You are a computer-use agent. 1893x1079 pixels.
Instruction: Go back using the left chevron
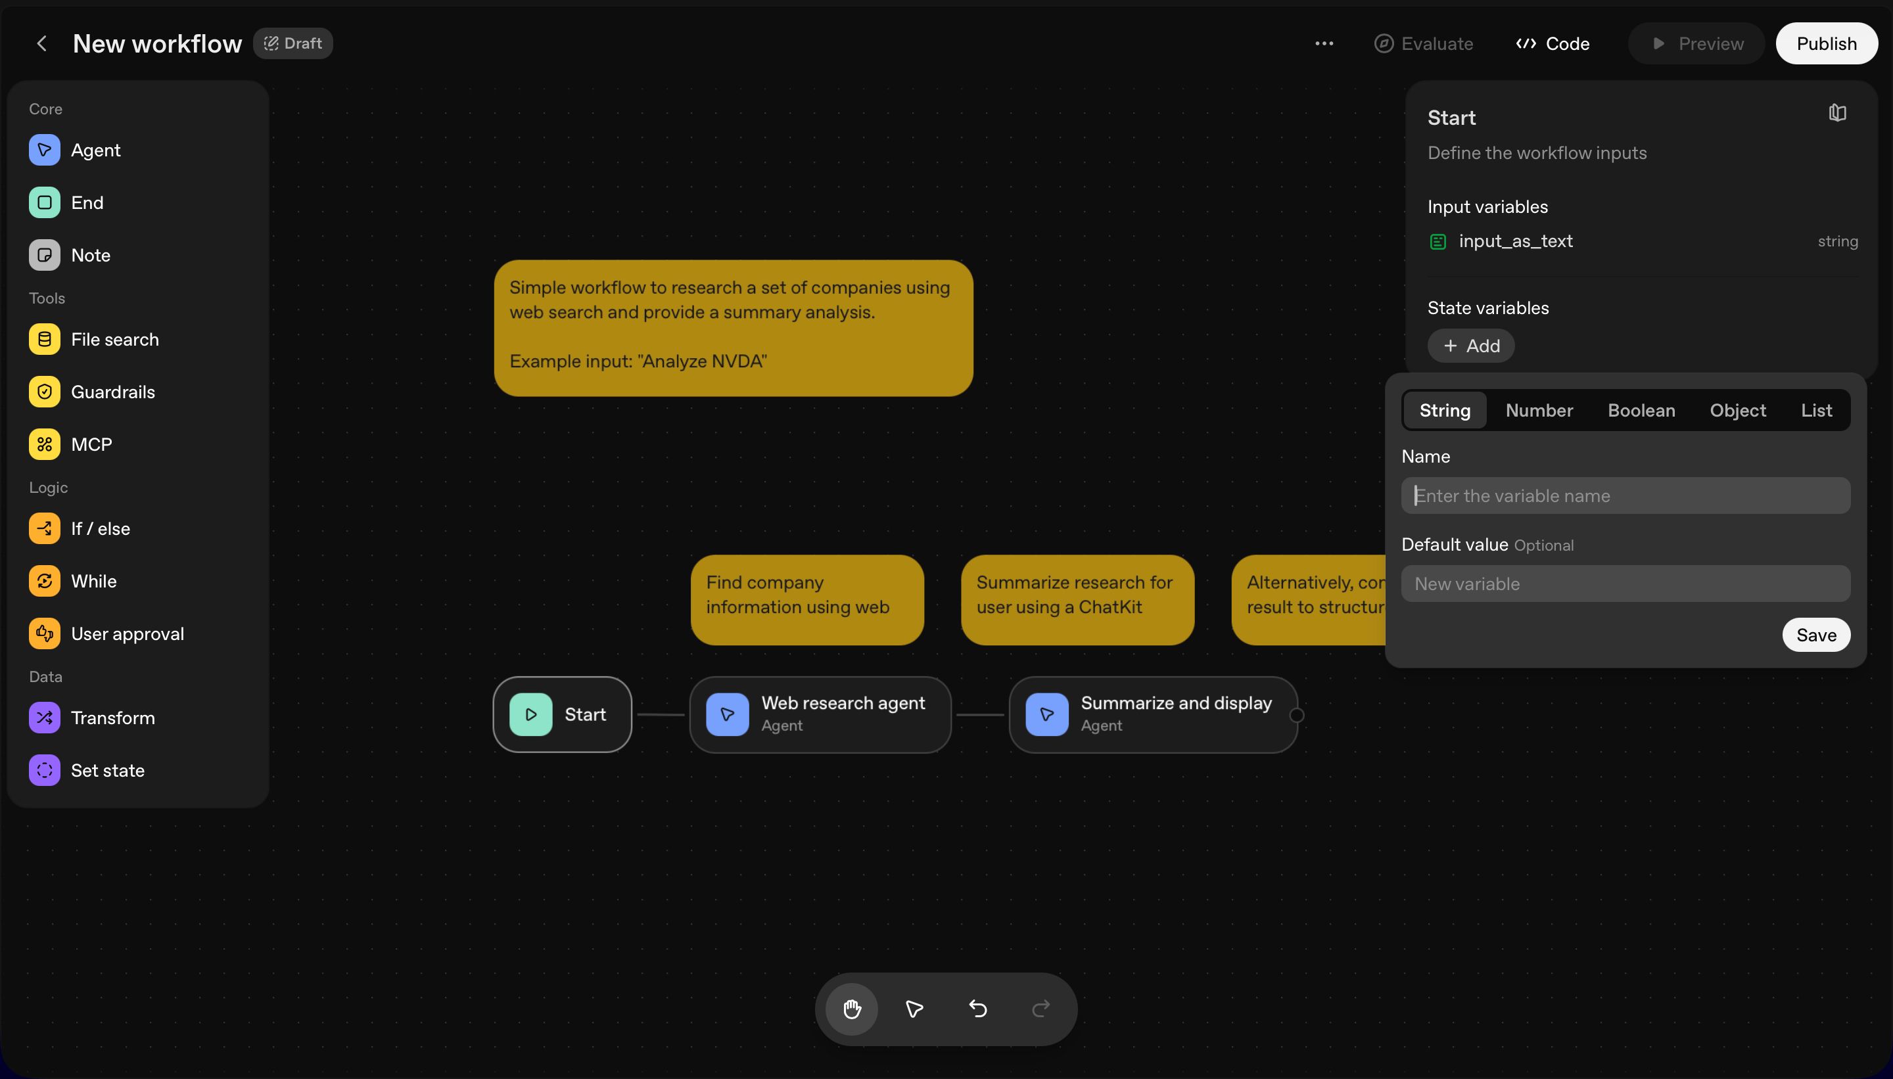click(42, 44)
